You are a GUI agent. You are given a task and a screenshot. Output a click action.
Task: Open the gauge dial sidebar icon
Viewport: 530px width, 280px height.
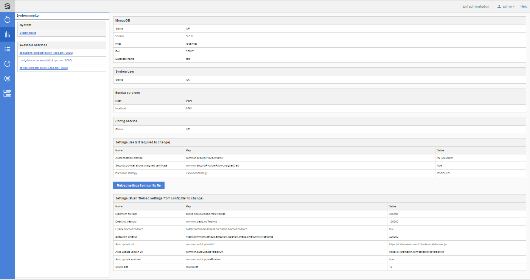point(7,64)
